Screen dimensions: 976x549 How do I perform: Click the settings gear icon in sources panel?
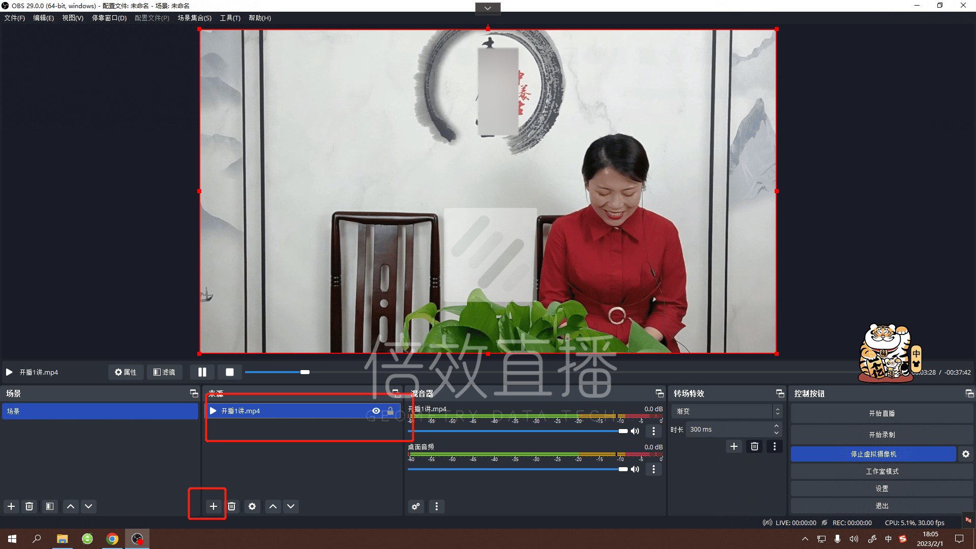pos(252,506)
